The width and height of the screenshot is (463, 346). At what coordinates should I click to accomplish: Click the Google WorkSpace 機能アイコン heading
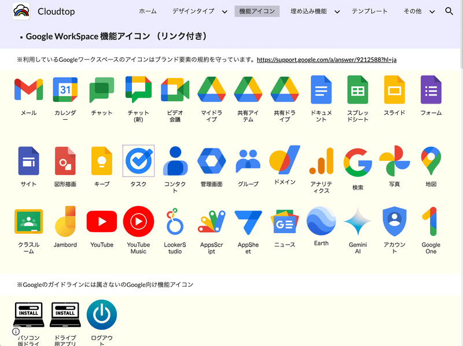pyautogui.click(x=116, y=36)
